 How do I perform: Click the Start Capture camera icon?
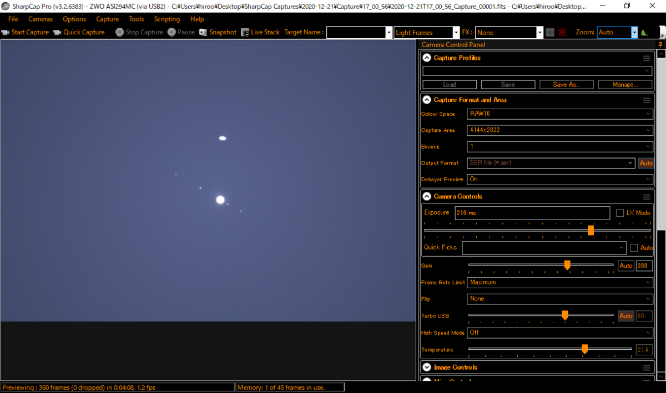coord(5,32)
